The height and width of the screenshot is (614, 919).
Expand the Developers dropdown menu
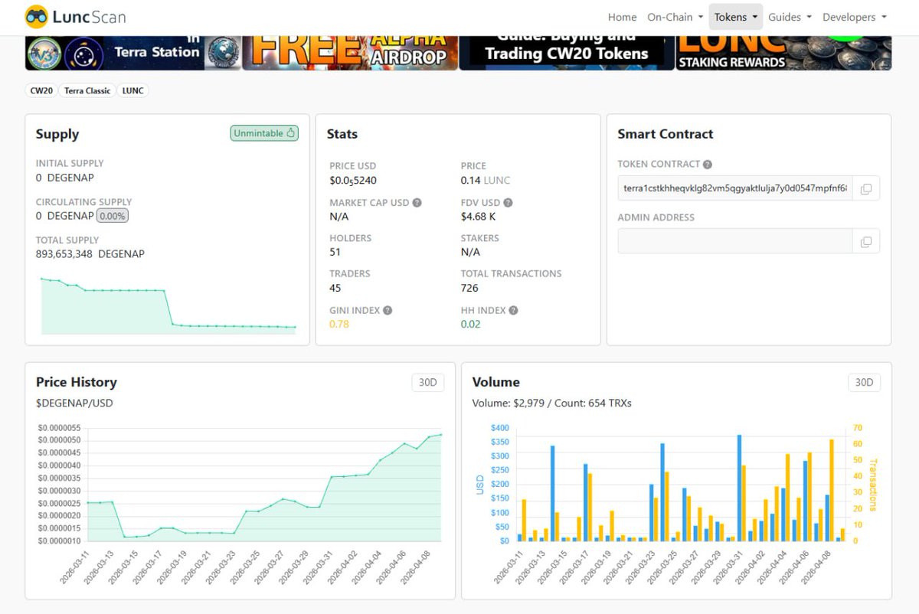pyautogui.click(x=854, y=17)
